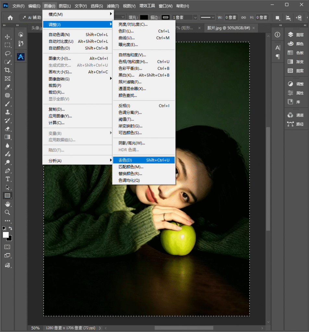Screen dimensions: 309x332
Task: Open the 通道 (Channels) panel
Action: 296,115
